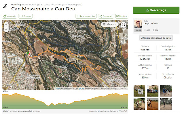Download the route with Descarrega
Screen dimensions: 184x114
click(156, 10)
